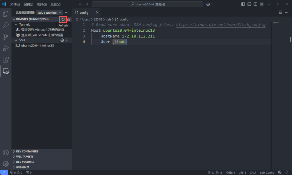This screenshot has width=292, height=175.
Task: Open the Dev Containers dropdown selector
Action: point(50,13)
